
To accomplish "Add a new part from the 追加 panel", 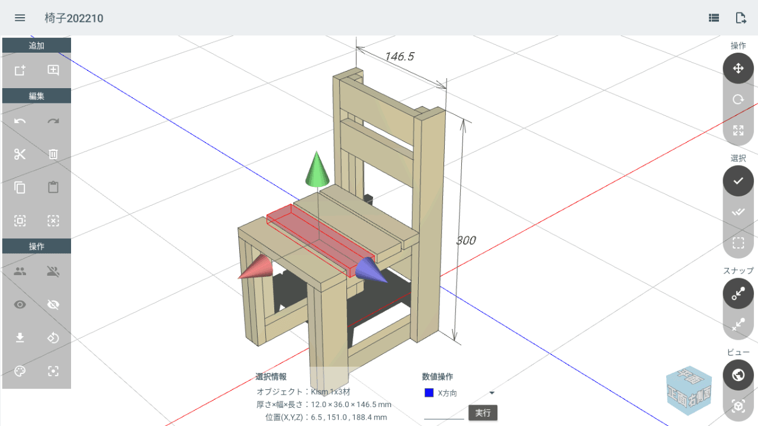I will 20,70.
